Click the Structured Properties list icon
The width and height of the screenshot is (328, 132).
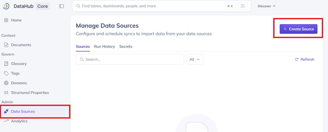6,93
